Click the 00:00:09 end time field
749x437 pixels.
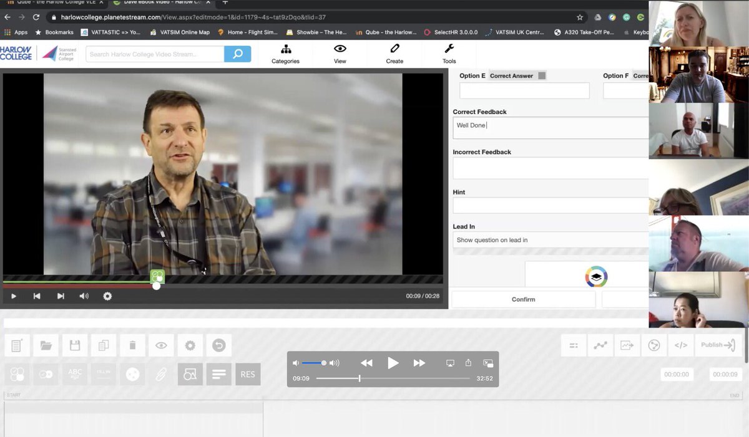[725, 374]
